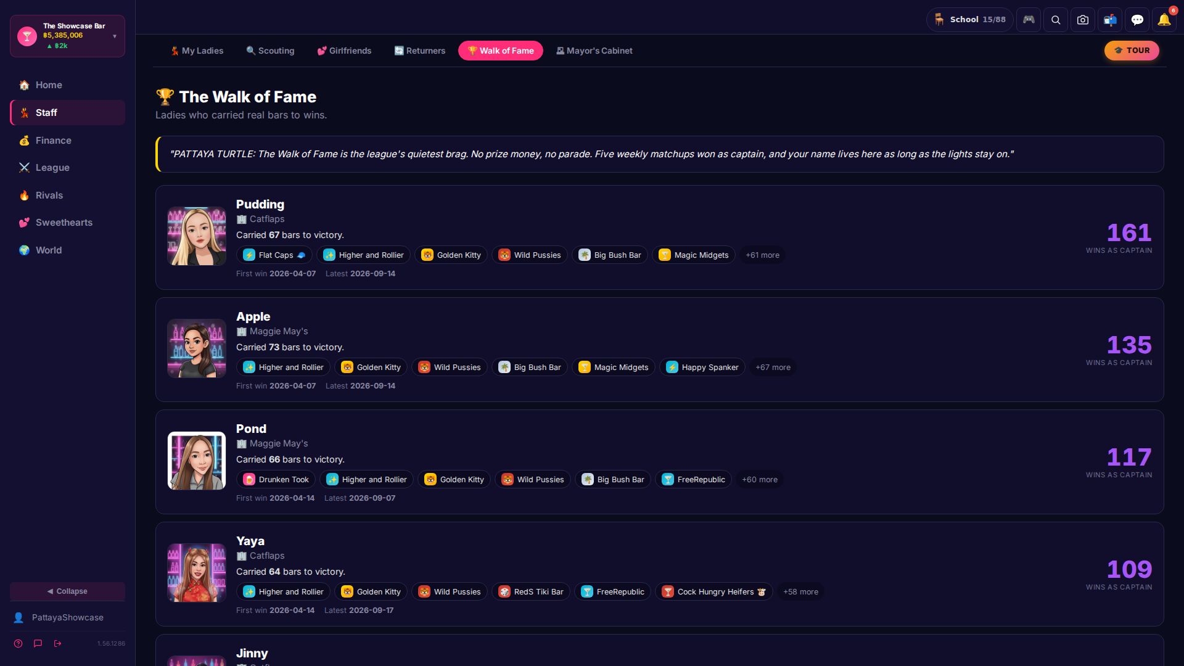Open League in the sidebar
1184x666 pixels.
[x=68, y=168]
